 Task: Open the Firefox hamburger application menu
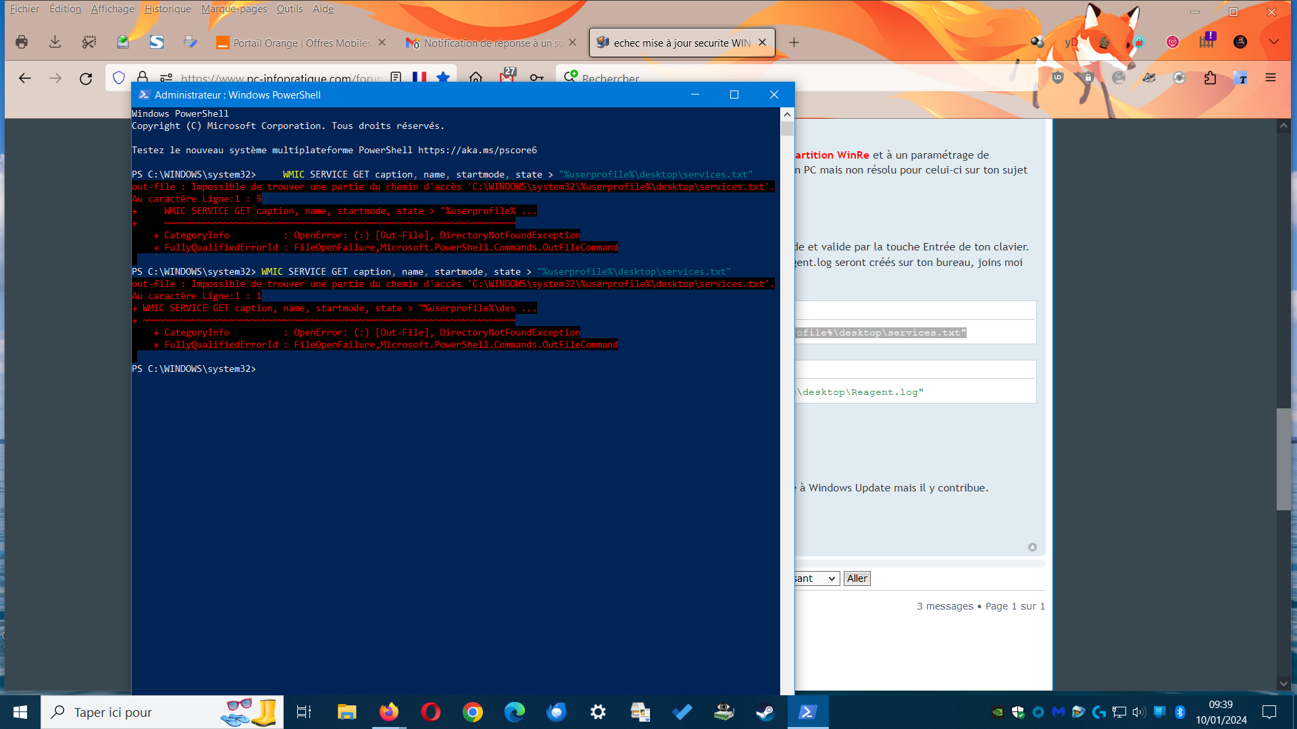pos(1270,78)
